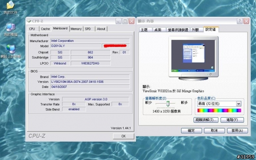Open the SPD tab in CPU-Z
Screen dimensions: 256x160
(88, 29)
